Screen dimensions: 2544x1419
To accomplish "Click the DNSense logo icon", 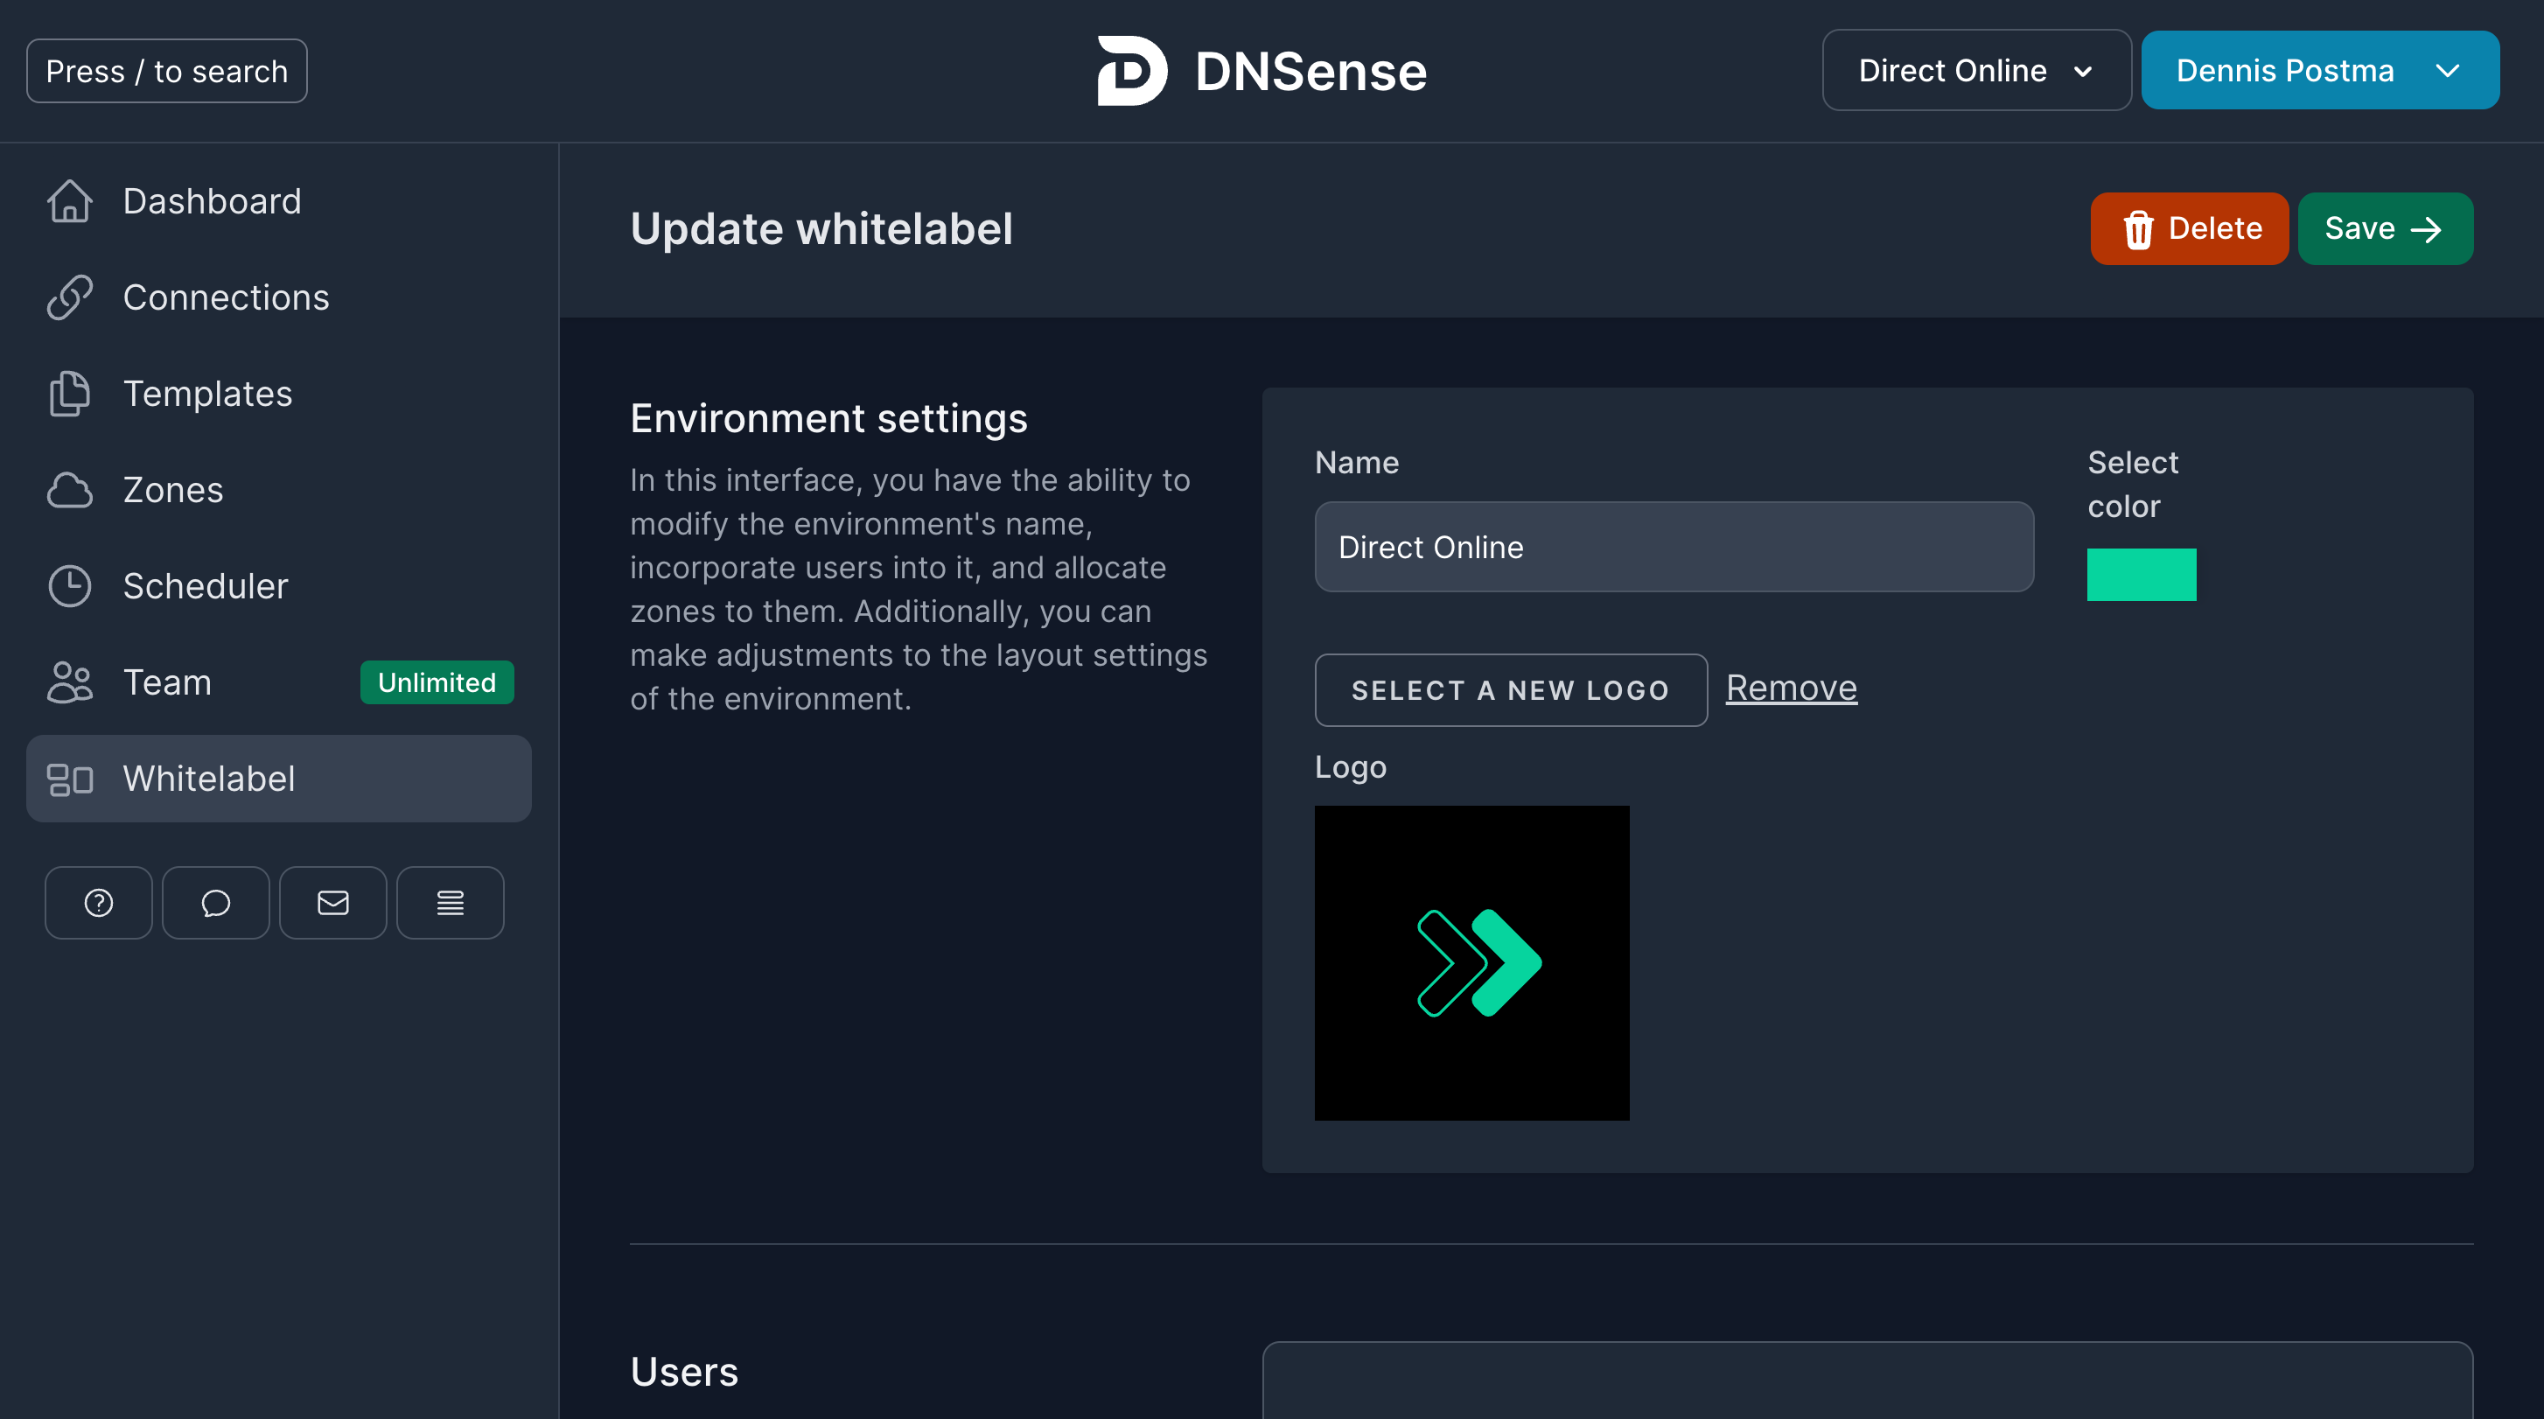I will [x=1132, y=71].
